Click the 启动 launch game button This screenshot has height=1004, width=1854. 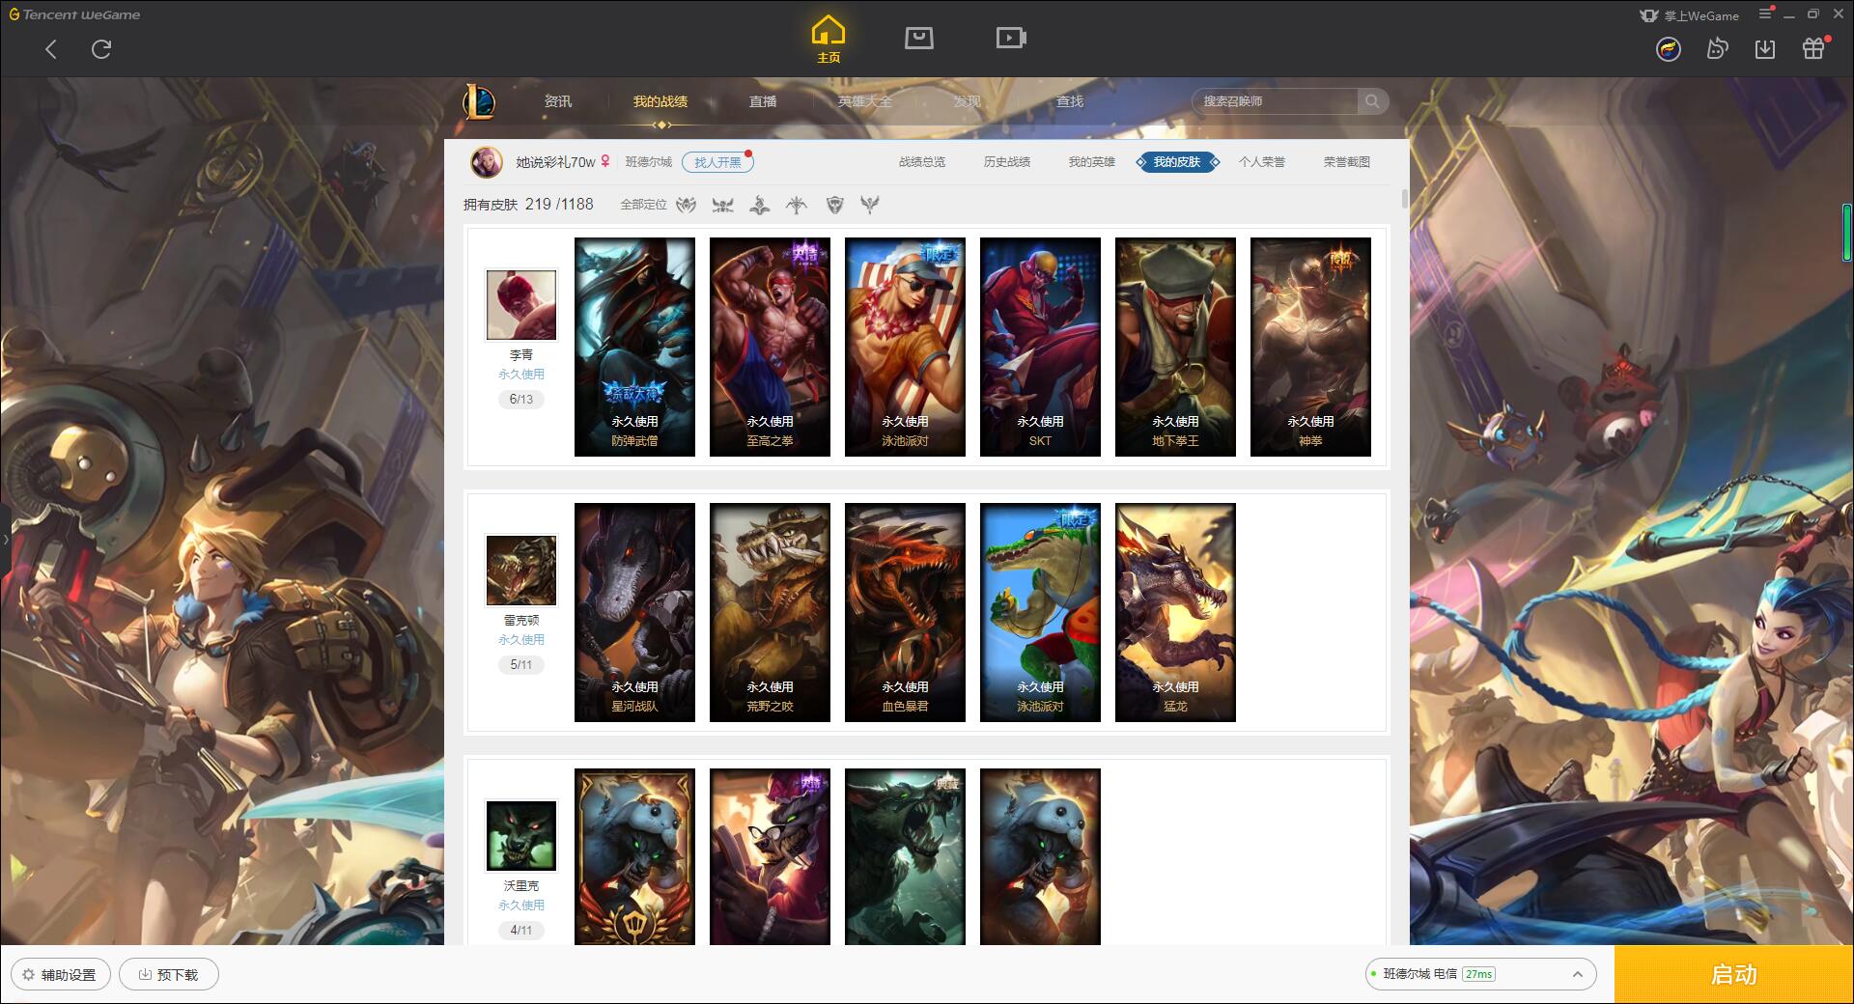pos(1733,974)
